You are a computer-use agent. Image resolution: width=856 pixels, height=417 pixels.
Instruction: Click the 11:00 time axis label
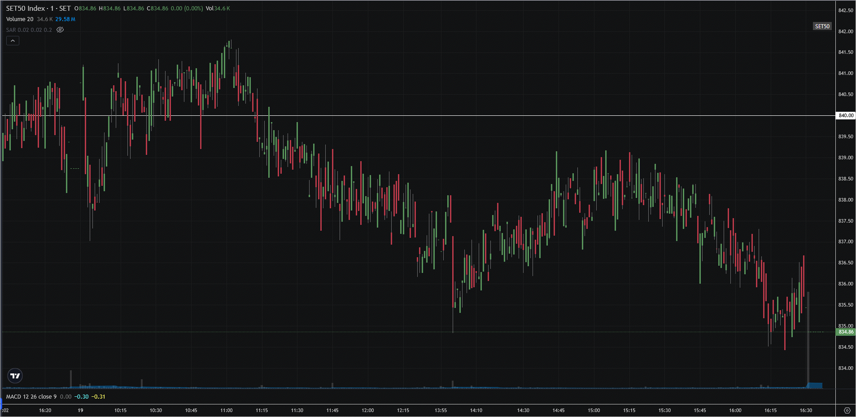[x=227, y=410]
